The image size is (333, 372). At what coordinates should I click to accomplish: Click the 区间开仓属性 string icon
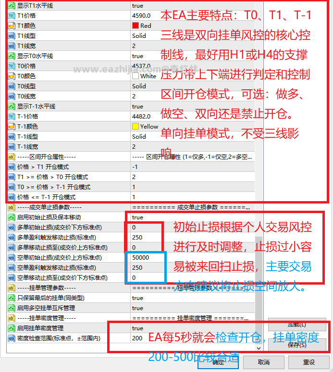coord(12,157)
